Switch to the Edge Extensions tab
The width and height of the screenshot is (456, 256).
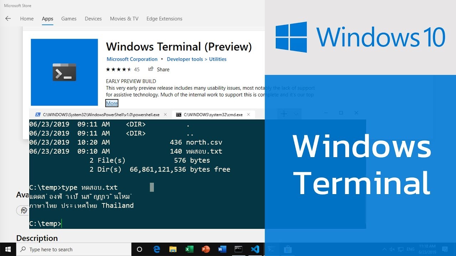164,18
